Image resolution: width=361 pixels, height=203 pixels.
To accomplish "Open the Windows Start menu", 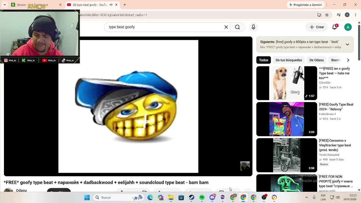I will (87, 198).
